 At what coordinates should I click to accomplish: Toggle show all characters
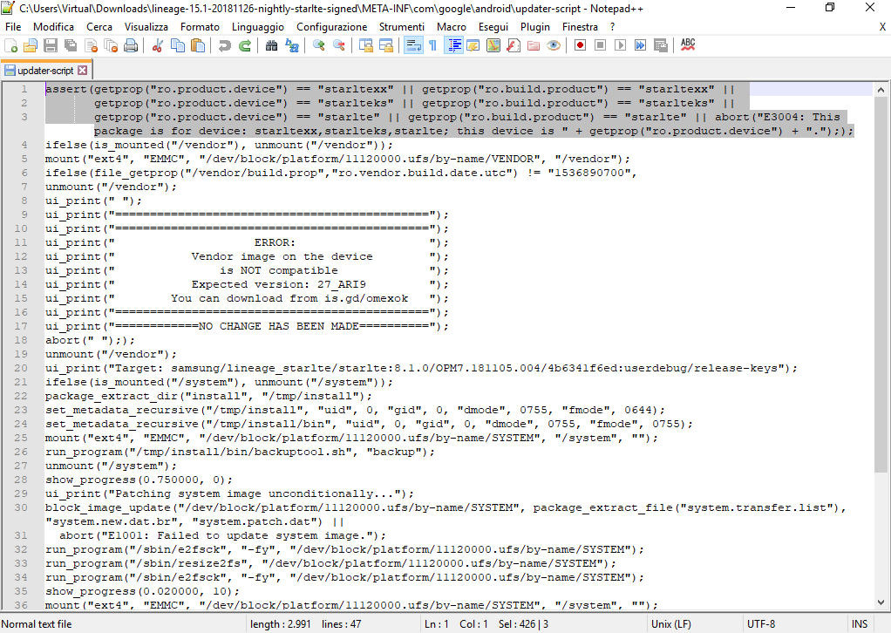(x=432, y=44)
